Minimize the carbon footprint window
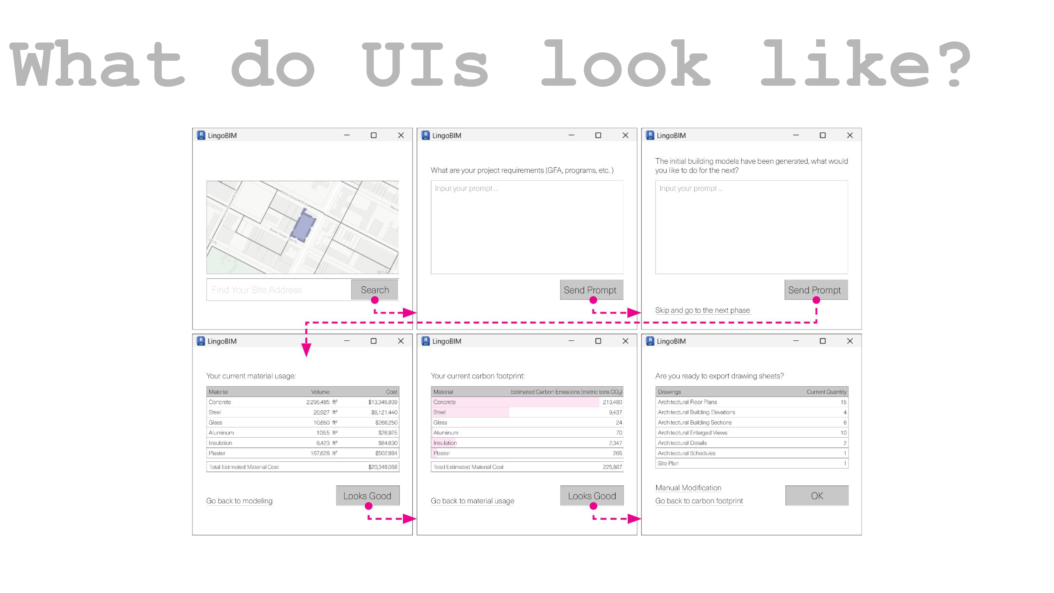The image size is (1054, 593). (571, 341)
